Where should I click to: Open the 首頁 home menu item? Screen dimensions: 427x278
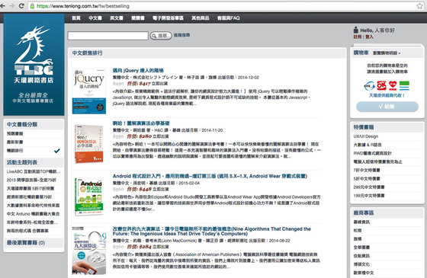(76, 18)
